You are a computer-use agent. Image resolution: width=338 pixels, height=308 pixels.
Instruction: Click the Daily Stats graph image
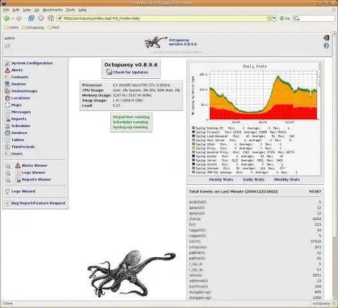pos(255,119)
